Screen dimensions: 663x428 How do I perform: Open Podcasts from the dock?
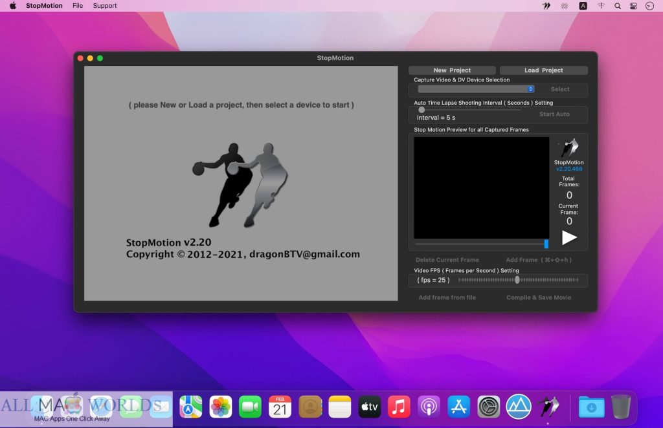coord(429,407)
